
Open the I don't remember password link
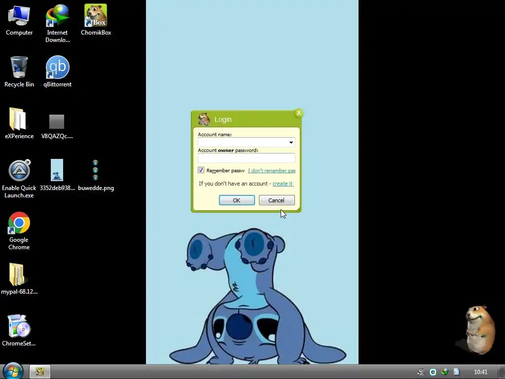(272, 170)
